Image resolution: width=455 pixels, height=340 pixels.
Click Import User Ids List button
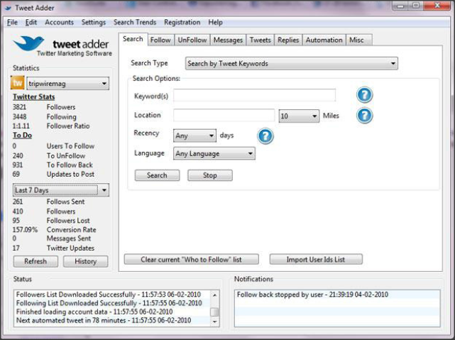click(316, 259)
